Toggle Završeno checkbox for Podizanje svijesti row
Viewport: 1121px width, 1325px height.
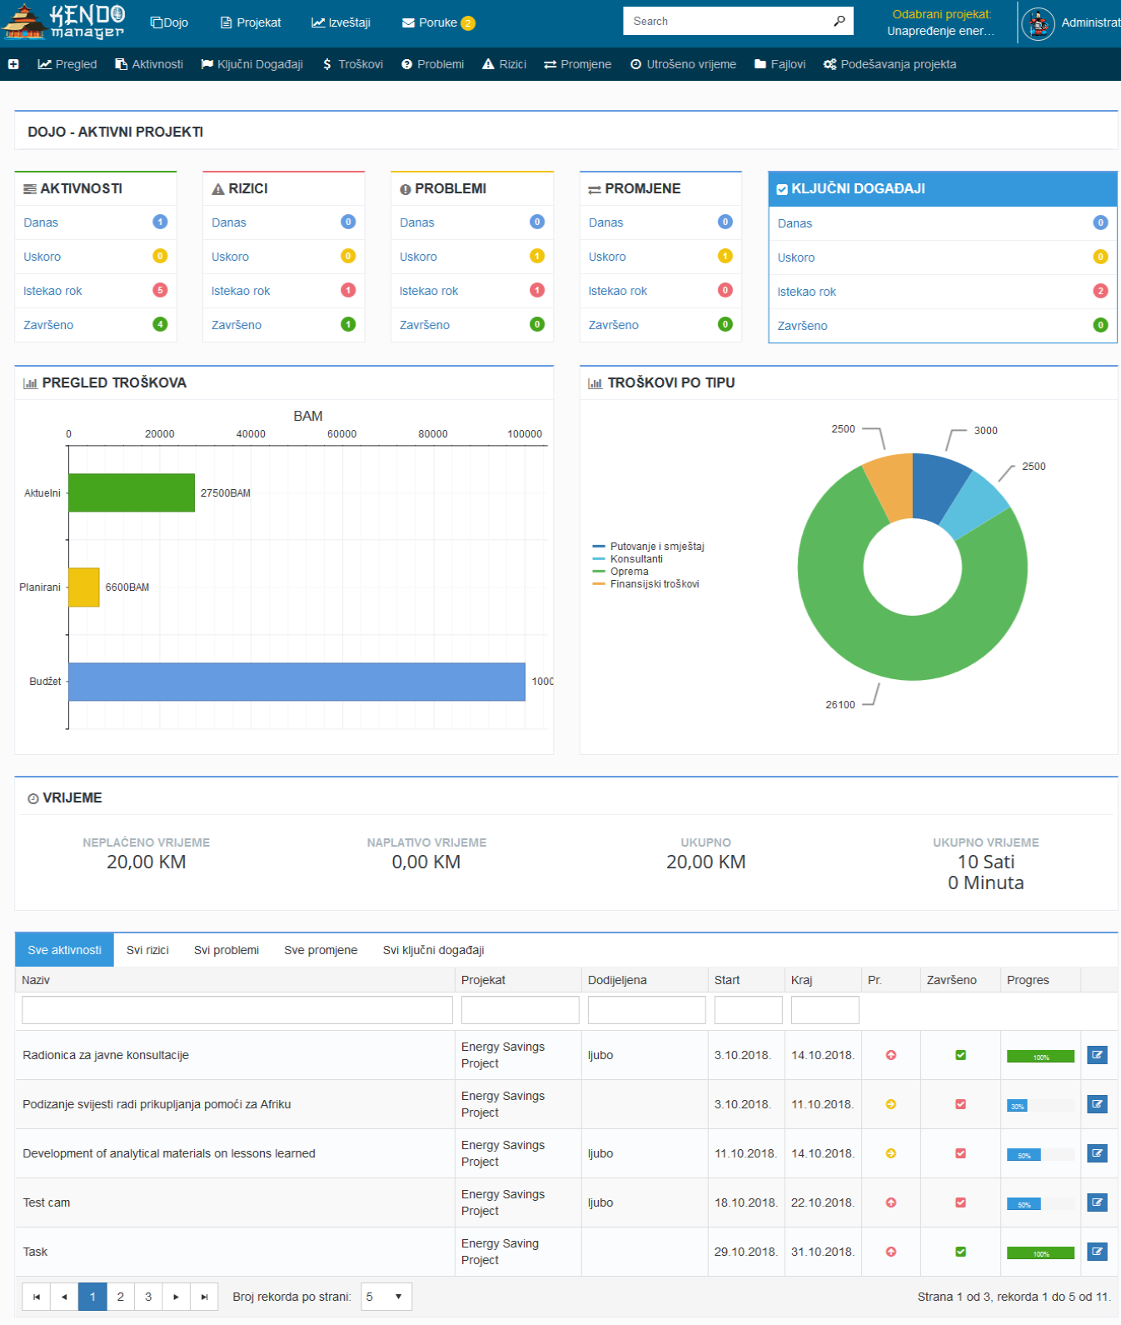click(x=960, y=1104)
